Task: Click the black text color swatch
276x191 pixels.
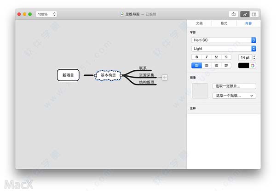Action: point(244,66)
